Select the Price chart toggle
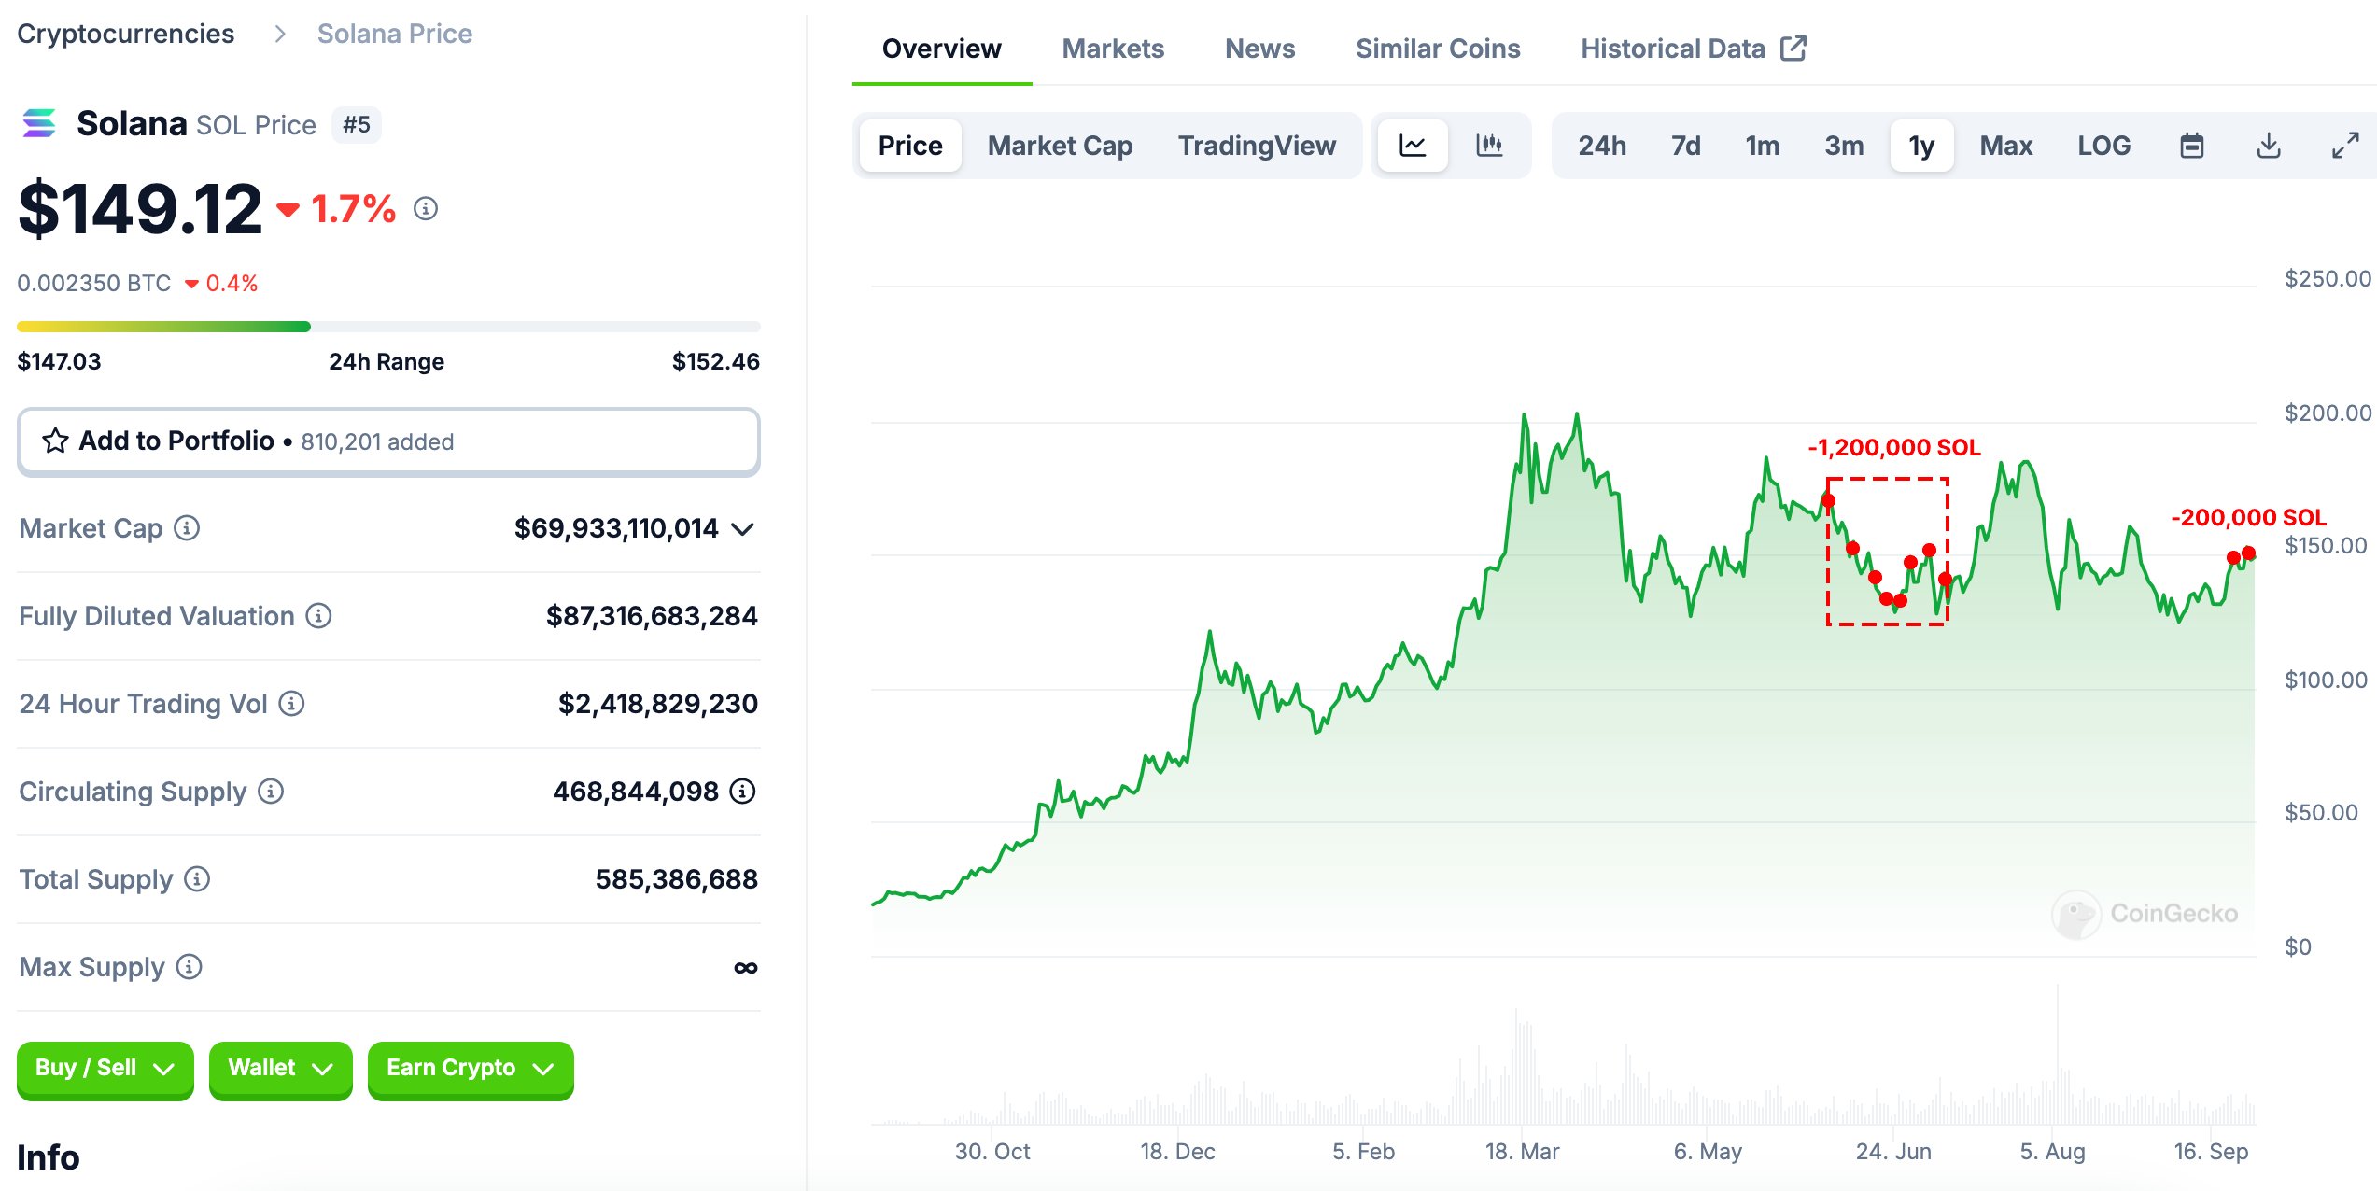Image resolution: width=2377 pixels, height=1191 pixels. click(x=910, y=146)
